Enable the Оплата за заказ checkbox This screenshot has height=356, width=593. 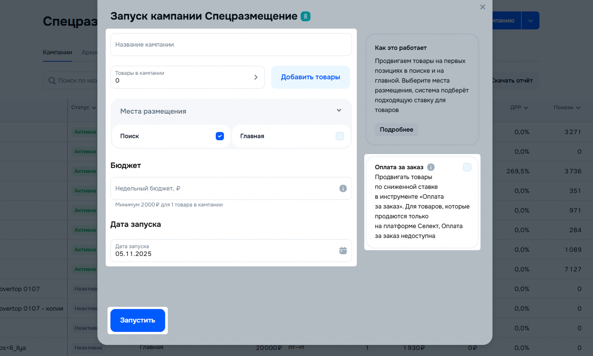click(467, 167)
